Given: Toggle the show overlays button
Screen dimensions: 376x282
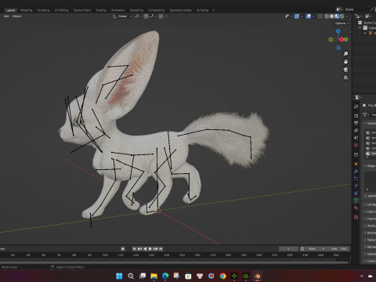Looking at the screenshot, I should (x=309, y=16).
